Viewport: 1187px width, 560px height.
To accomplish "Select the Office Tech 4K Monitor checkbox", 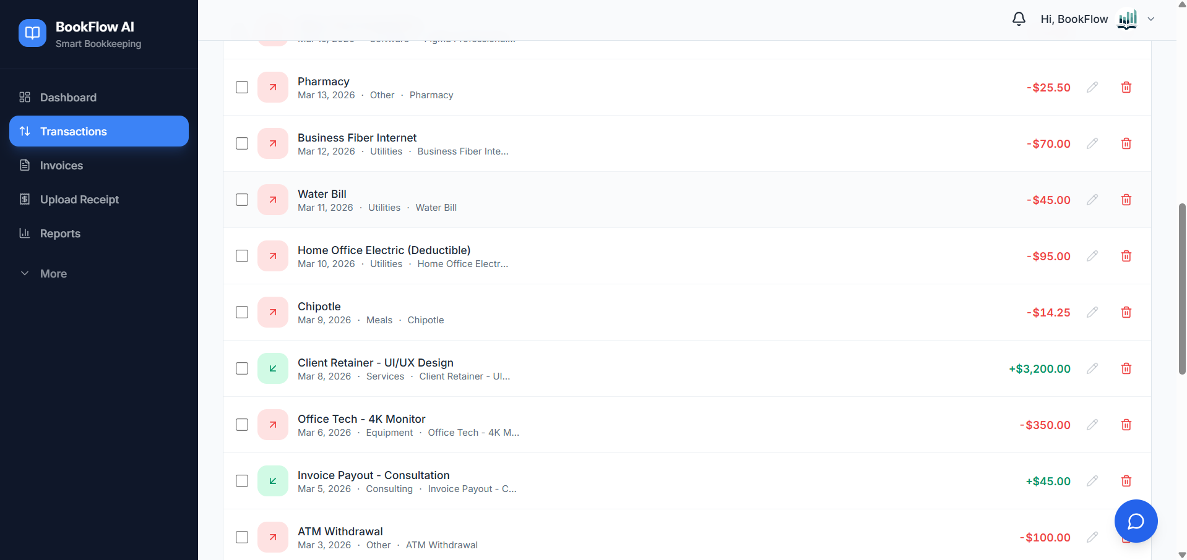I will pos(242,425).
